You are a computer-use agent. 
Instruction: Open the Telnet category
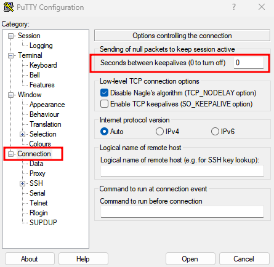pyautogui.click(x=39, y=203)
